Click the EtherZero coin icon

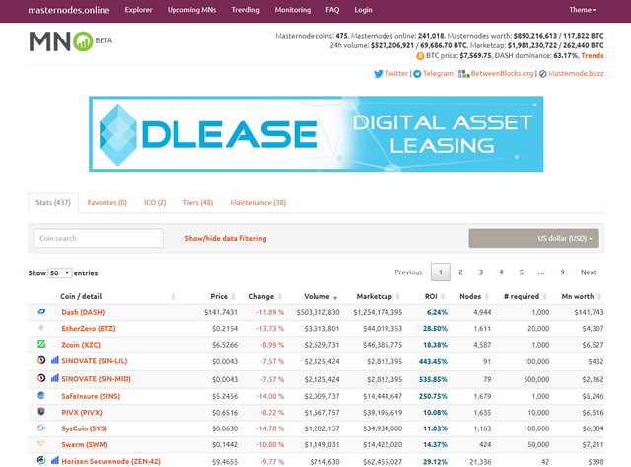click(x=41, y=327)
